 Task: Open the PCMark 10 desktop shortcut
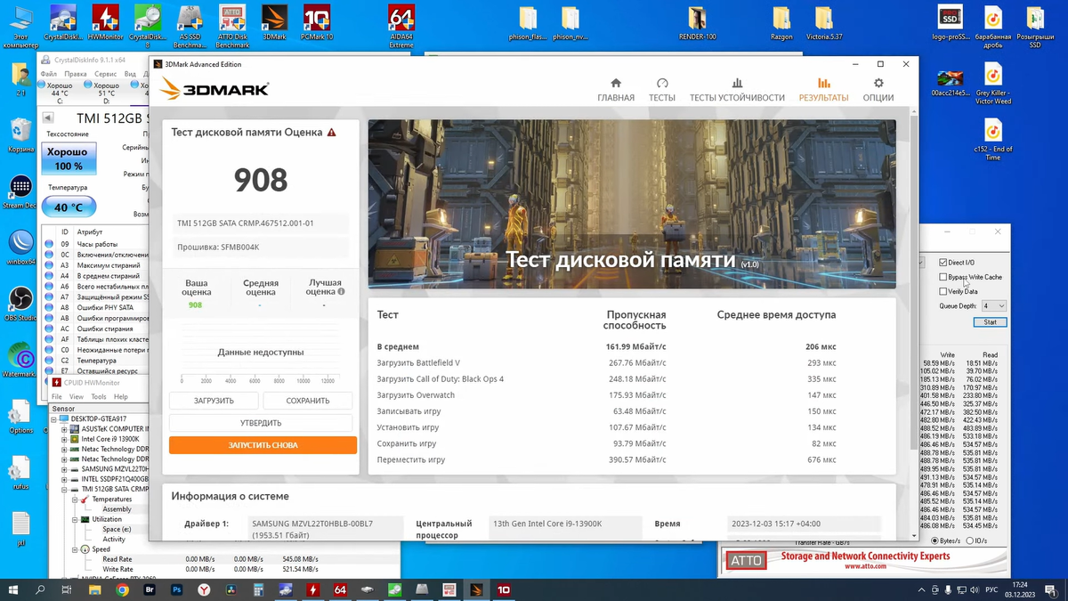[x=317, y=25]
